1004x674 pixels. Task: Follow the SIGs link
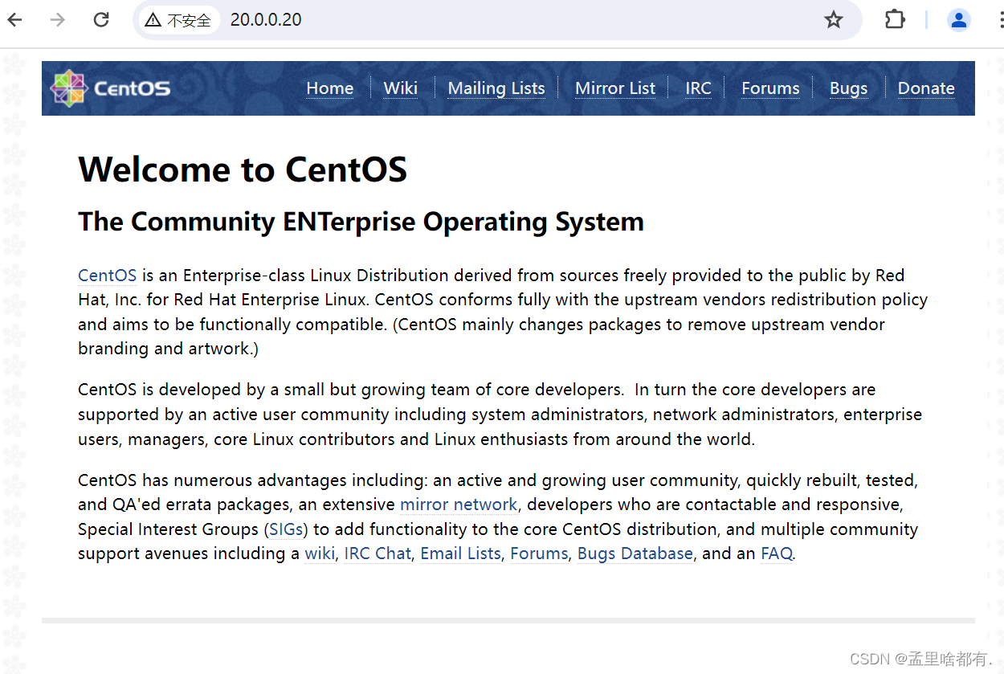coord(286,529)
